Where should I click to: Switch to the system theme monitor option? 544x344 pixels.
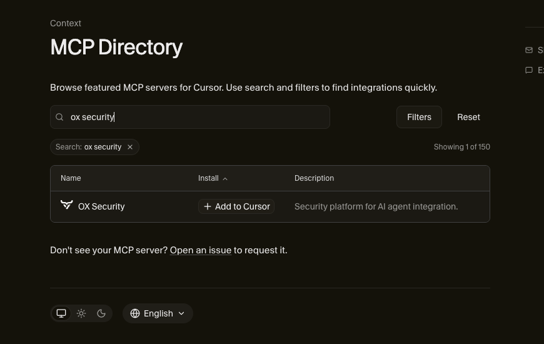coord(61,313)
